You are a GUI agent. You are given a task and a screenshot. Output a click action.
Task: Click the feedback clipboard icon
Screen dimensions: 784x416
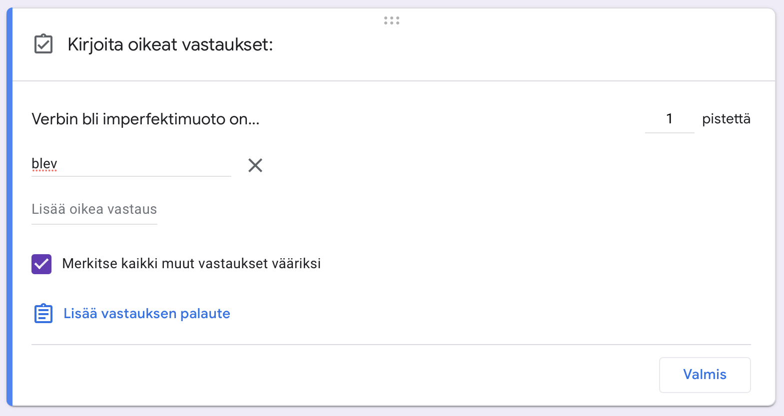tap(43, 314)
